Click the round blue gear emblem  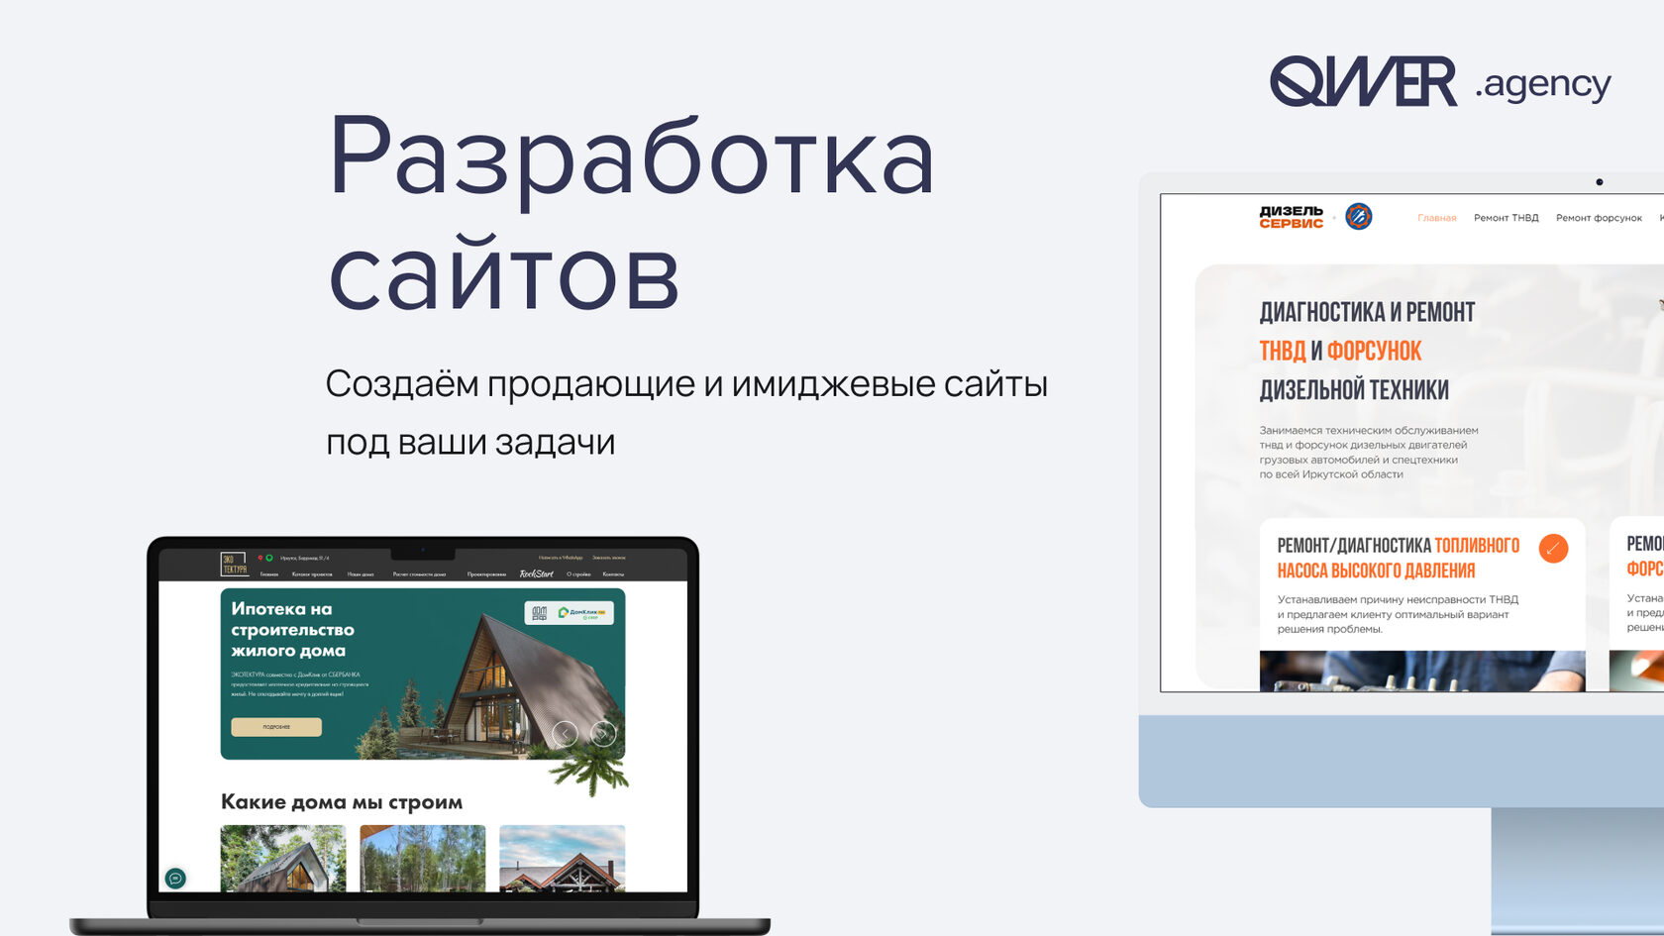pos(1359,216)
